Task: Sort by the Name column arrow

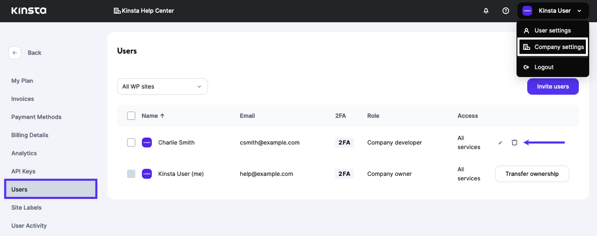Action: [162, 116]
